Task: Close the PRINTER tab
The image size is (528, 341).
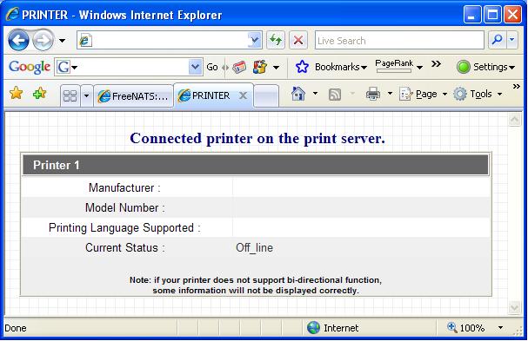Action: pyautogui.click(x=243, y=95)
